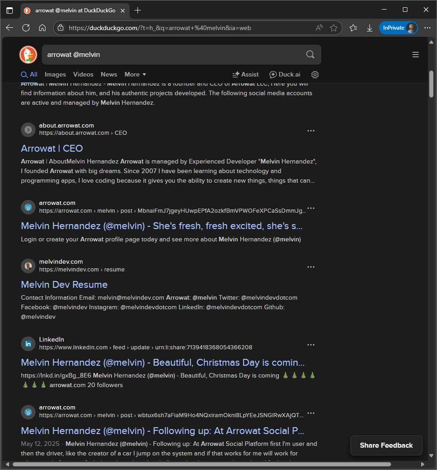437x470 pixels.
Task: Click about.arrowat.com site favicon
Action: click(28, 130)
